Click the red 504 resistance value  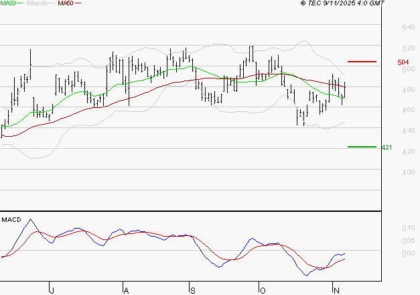click(403, 62)
